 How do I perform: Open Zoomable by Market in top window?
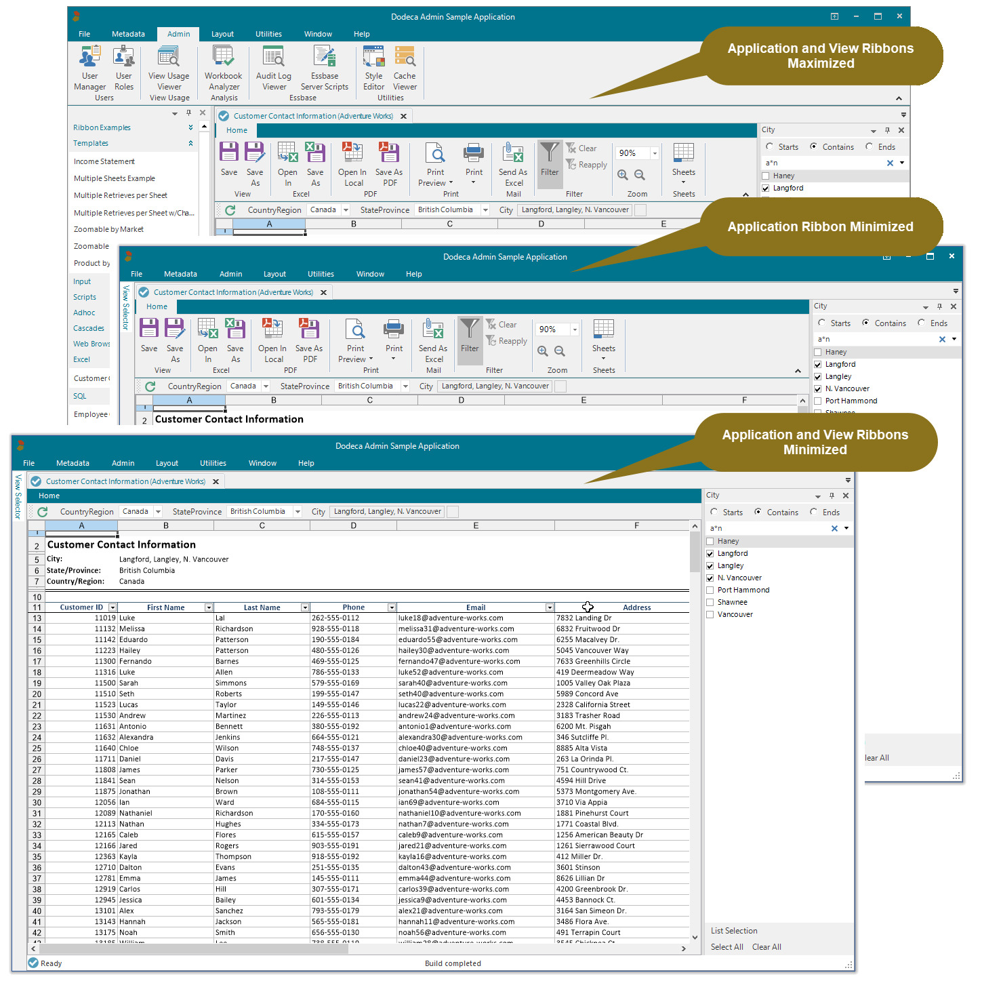108,229
